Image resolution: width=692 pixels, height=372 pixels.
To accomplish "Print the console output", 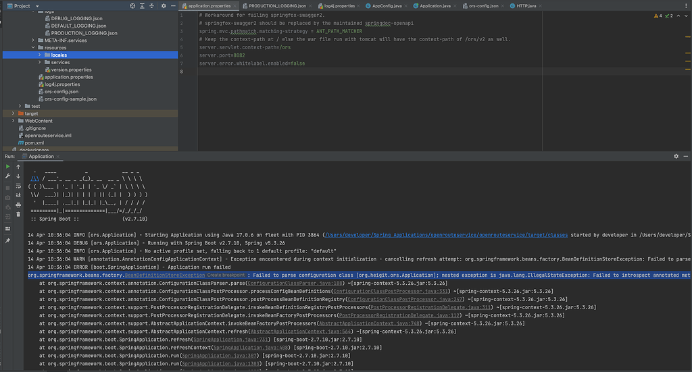I will click(x=18, y=205).
